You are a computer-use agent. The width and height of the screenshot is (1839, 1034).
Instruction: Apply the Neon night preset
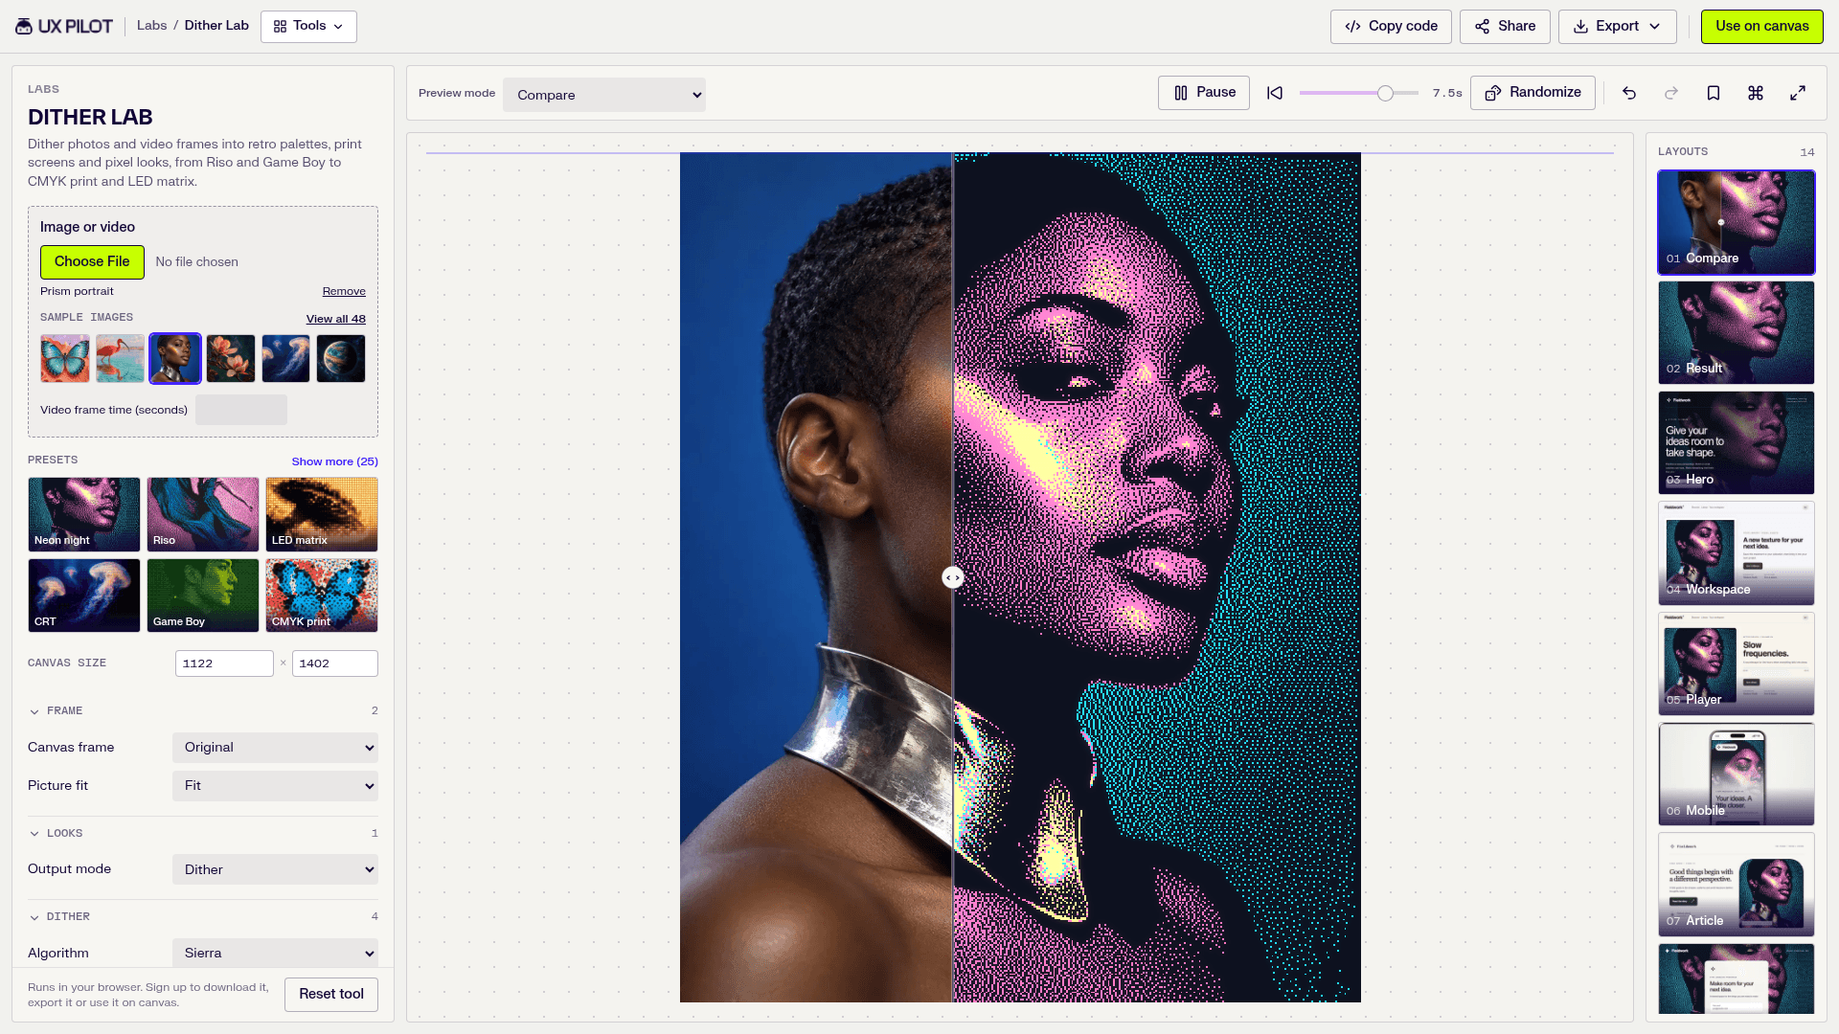click(84, 514)
